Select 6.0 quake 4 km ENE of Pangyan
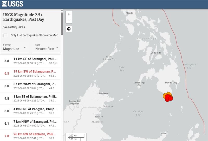The width and height of the screenshot is (208, 141). [x=30, y=111]
